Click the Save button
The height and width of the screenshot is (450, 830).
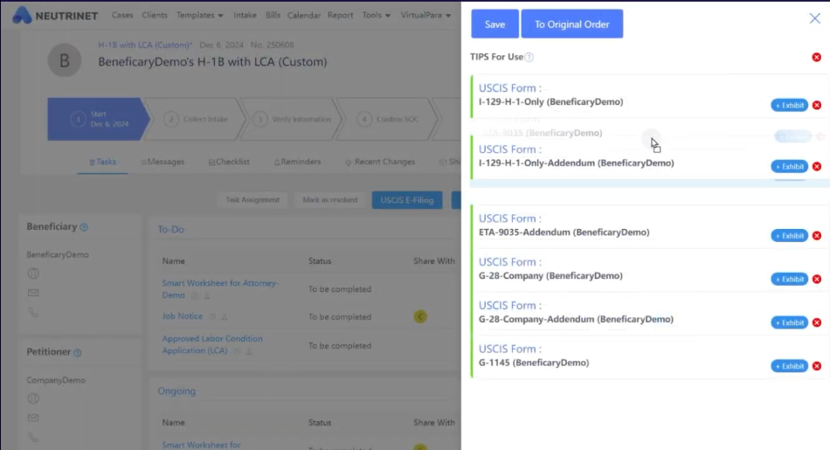(x=495, y=24)
